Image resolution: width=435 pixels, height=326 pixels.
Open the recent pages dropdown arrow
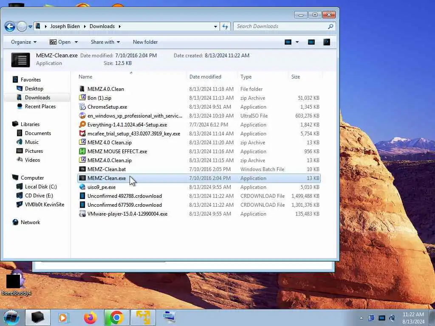click(x=30, y=27)
